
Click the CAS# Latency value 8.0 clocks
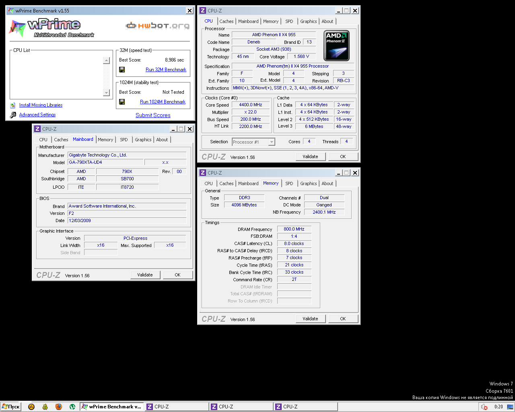click(294, 243)
